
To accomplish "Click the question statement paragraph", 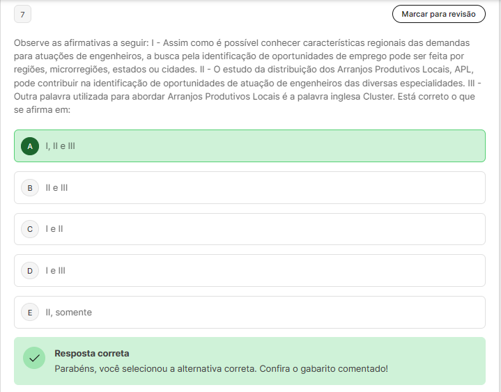I will click(244, 77).
